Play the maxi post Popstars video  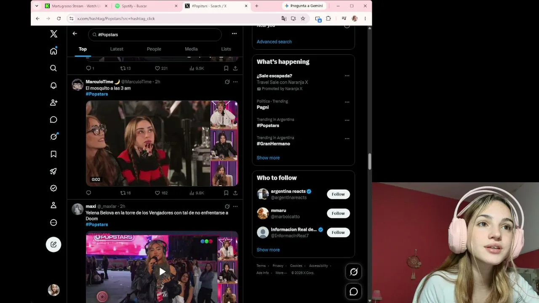(x=162, y=272)
